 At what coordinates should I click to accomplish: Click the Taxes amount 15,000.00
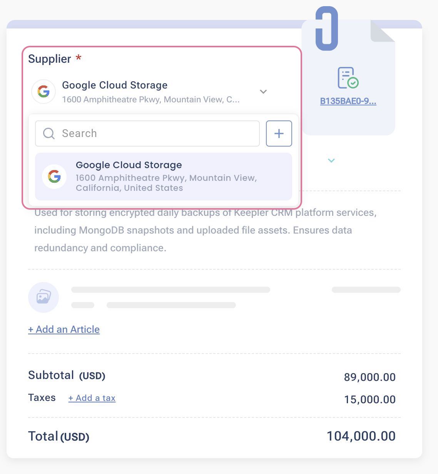(x=369, y=399)
